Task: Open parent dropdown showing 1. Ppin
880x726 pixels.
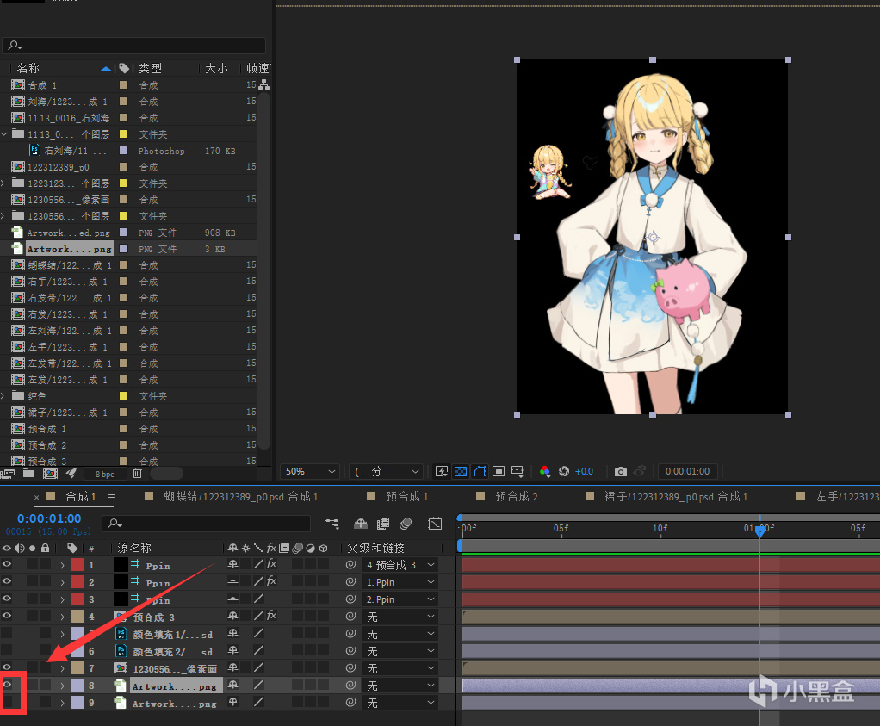Action: (x=400, y=582)
